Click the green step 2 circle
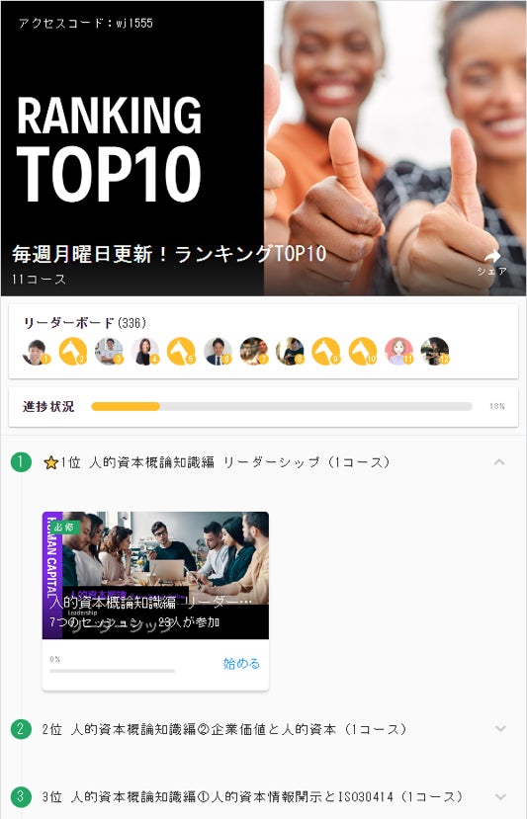Screen dimensions: 527x819 click(21, 729)
